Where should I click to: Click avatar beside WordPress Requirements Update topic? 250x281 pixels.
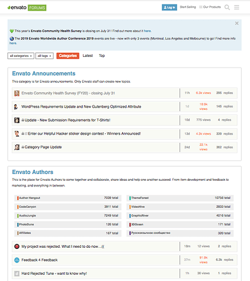click(16, 106)
